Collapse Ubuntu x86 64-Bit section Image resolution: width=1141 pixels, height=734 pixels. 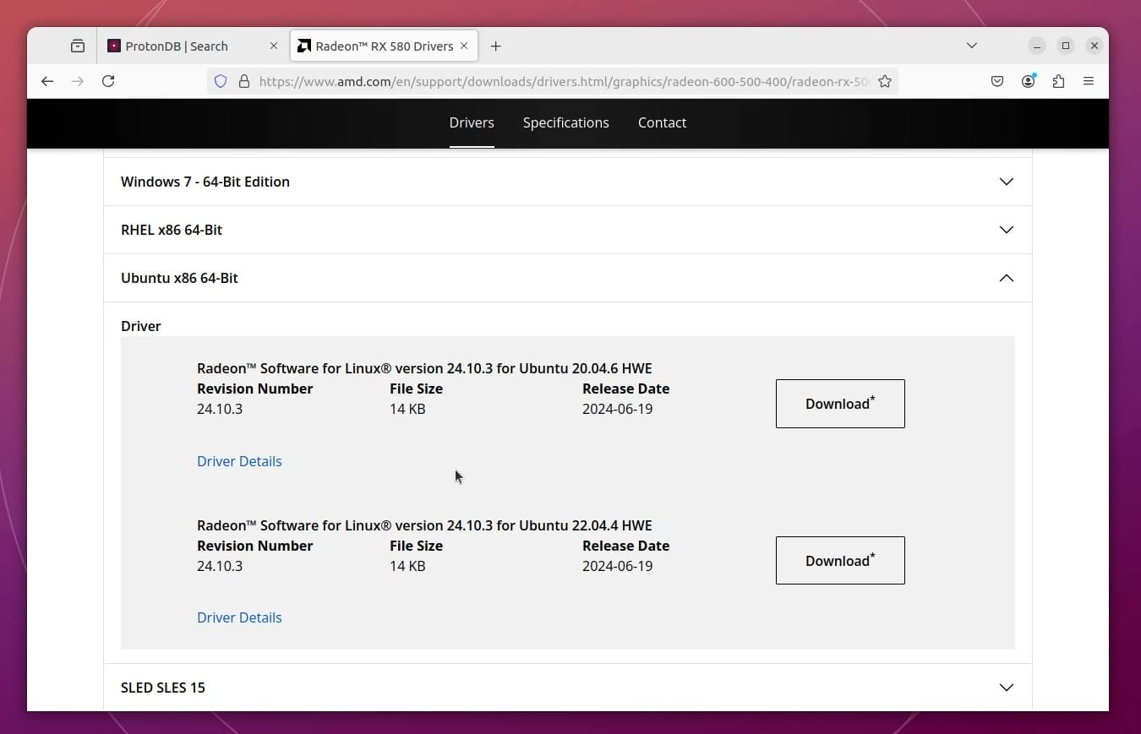coord(568,278)
